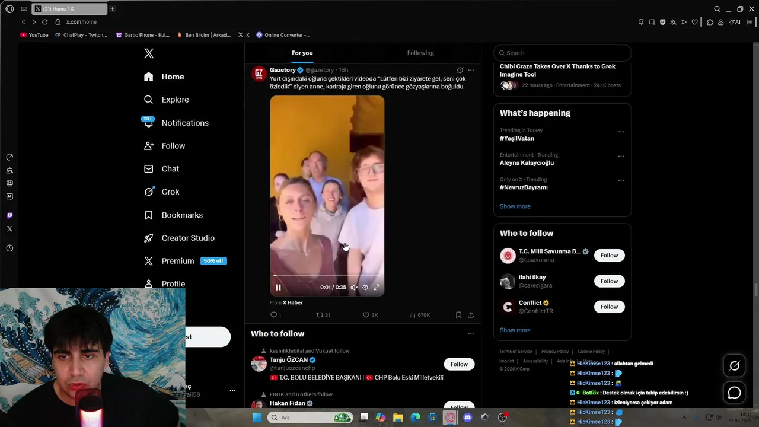Repost the Gazetory post
The height and width of the screenshot is (427, 759).
tap(323, 315)
